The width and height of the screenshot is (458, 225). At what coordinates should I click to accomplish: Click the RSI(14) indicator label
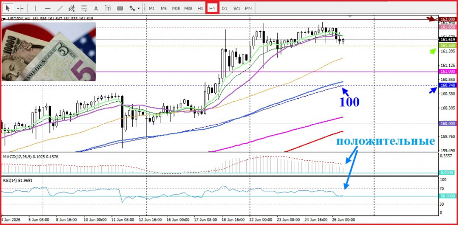click(11, 181)
